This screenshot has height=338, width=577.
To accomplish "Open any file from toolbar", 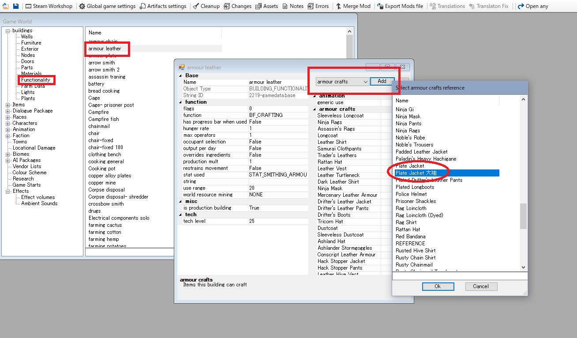I will pos(533,6).
